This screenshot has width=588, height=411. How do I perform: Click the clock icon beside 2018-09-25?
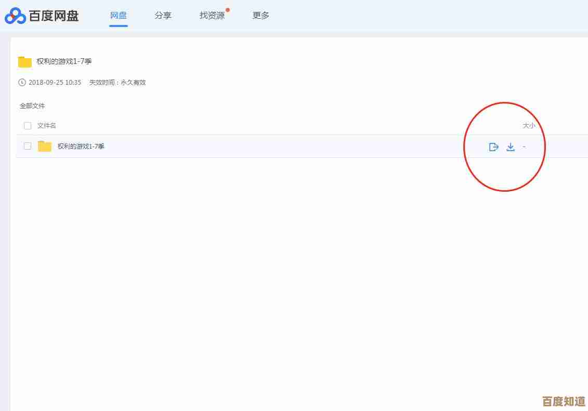22,82
